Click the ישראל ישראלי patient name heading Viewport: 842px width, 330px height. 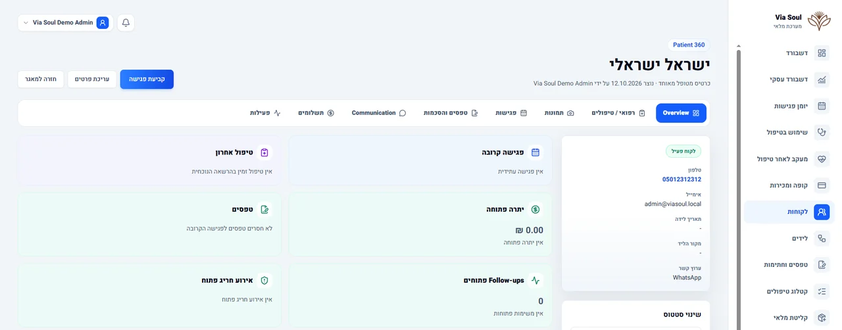point(659,64)
